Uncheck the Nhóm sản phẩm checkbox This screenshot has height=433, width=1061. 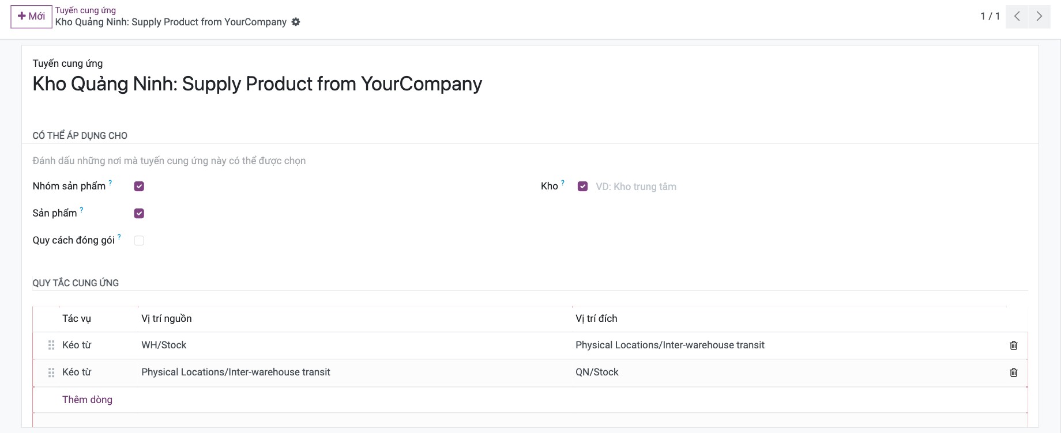[x=139, y=186]
